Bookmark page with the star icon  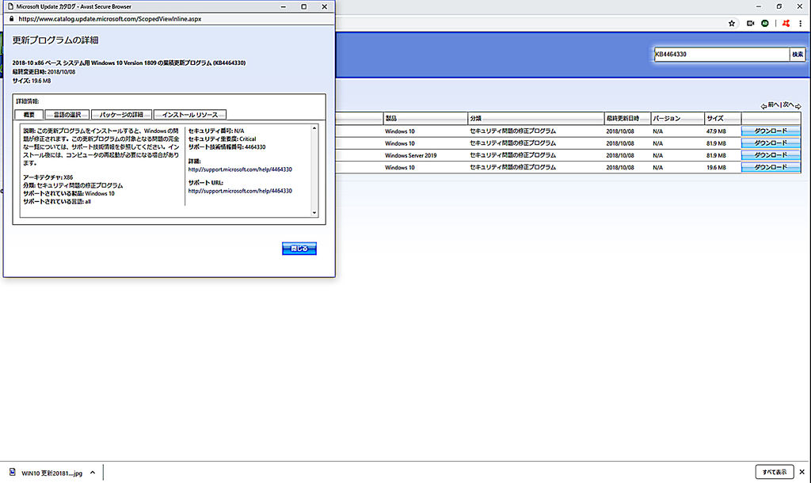click(x=731, y=23)
